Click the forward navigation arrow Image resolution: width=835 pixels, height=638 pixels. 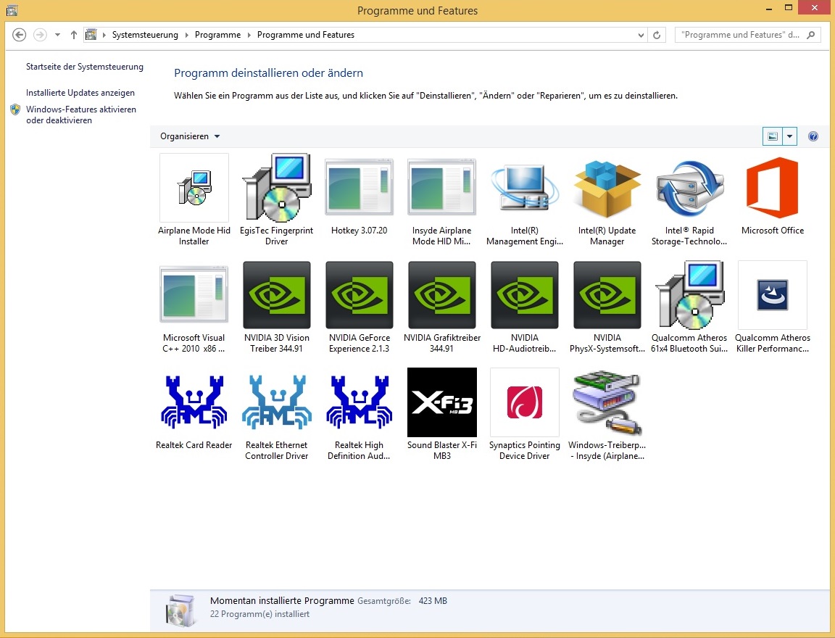(x=40, y=35)
